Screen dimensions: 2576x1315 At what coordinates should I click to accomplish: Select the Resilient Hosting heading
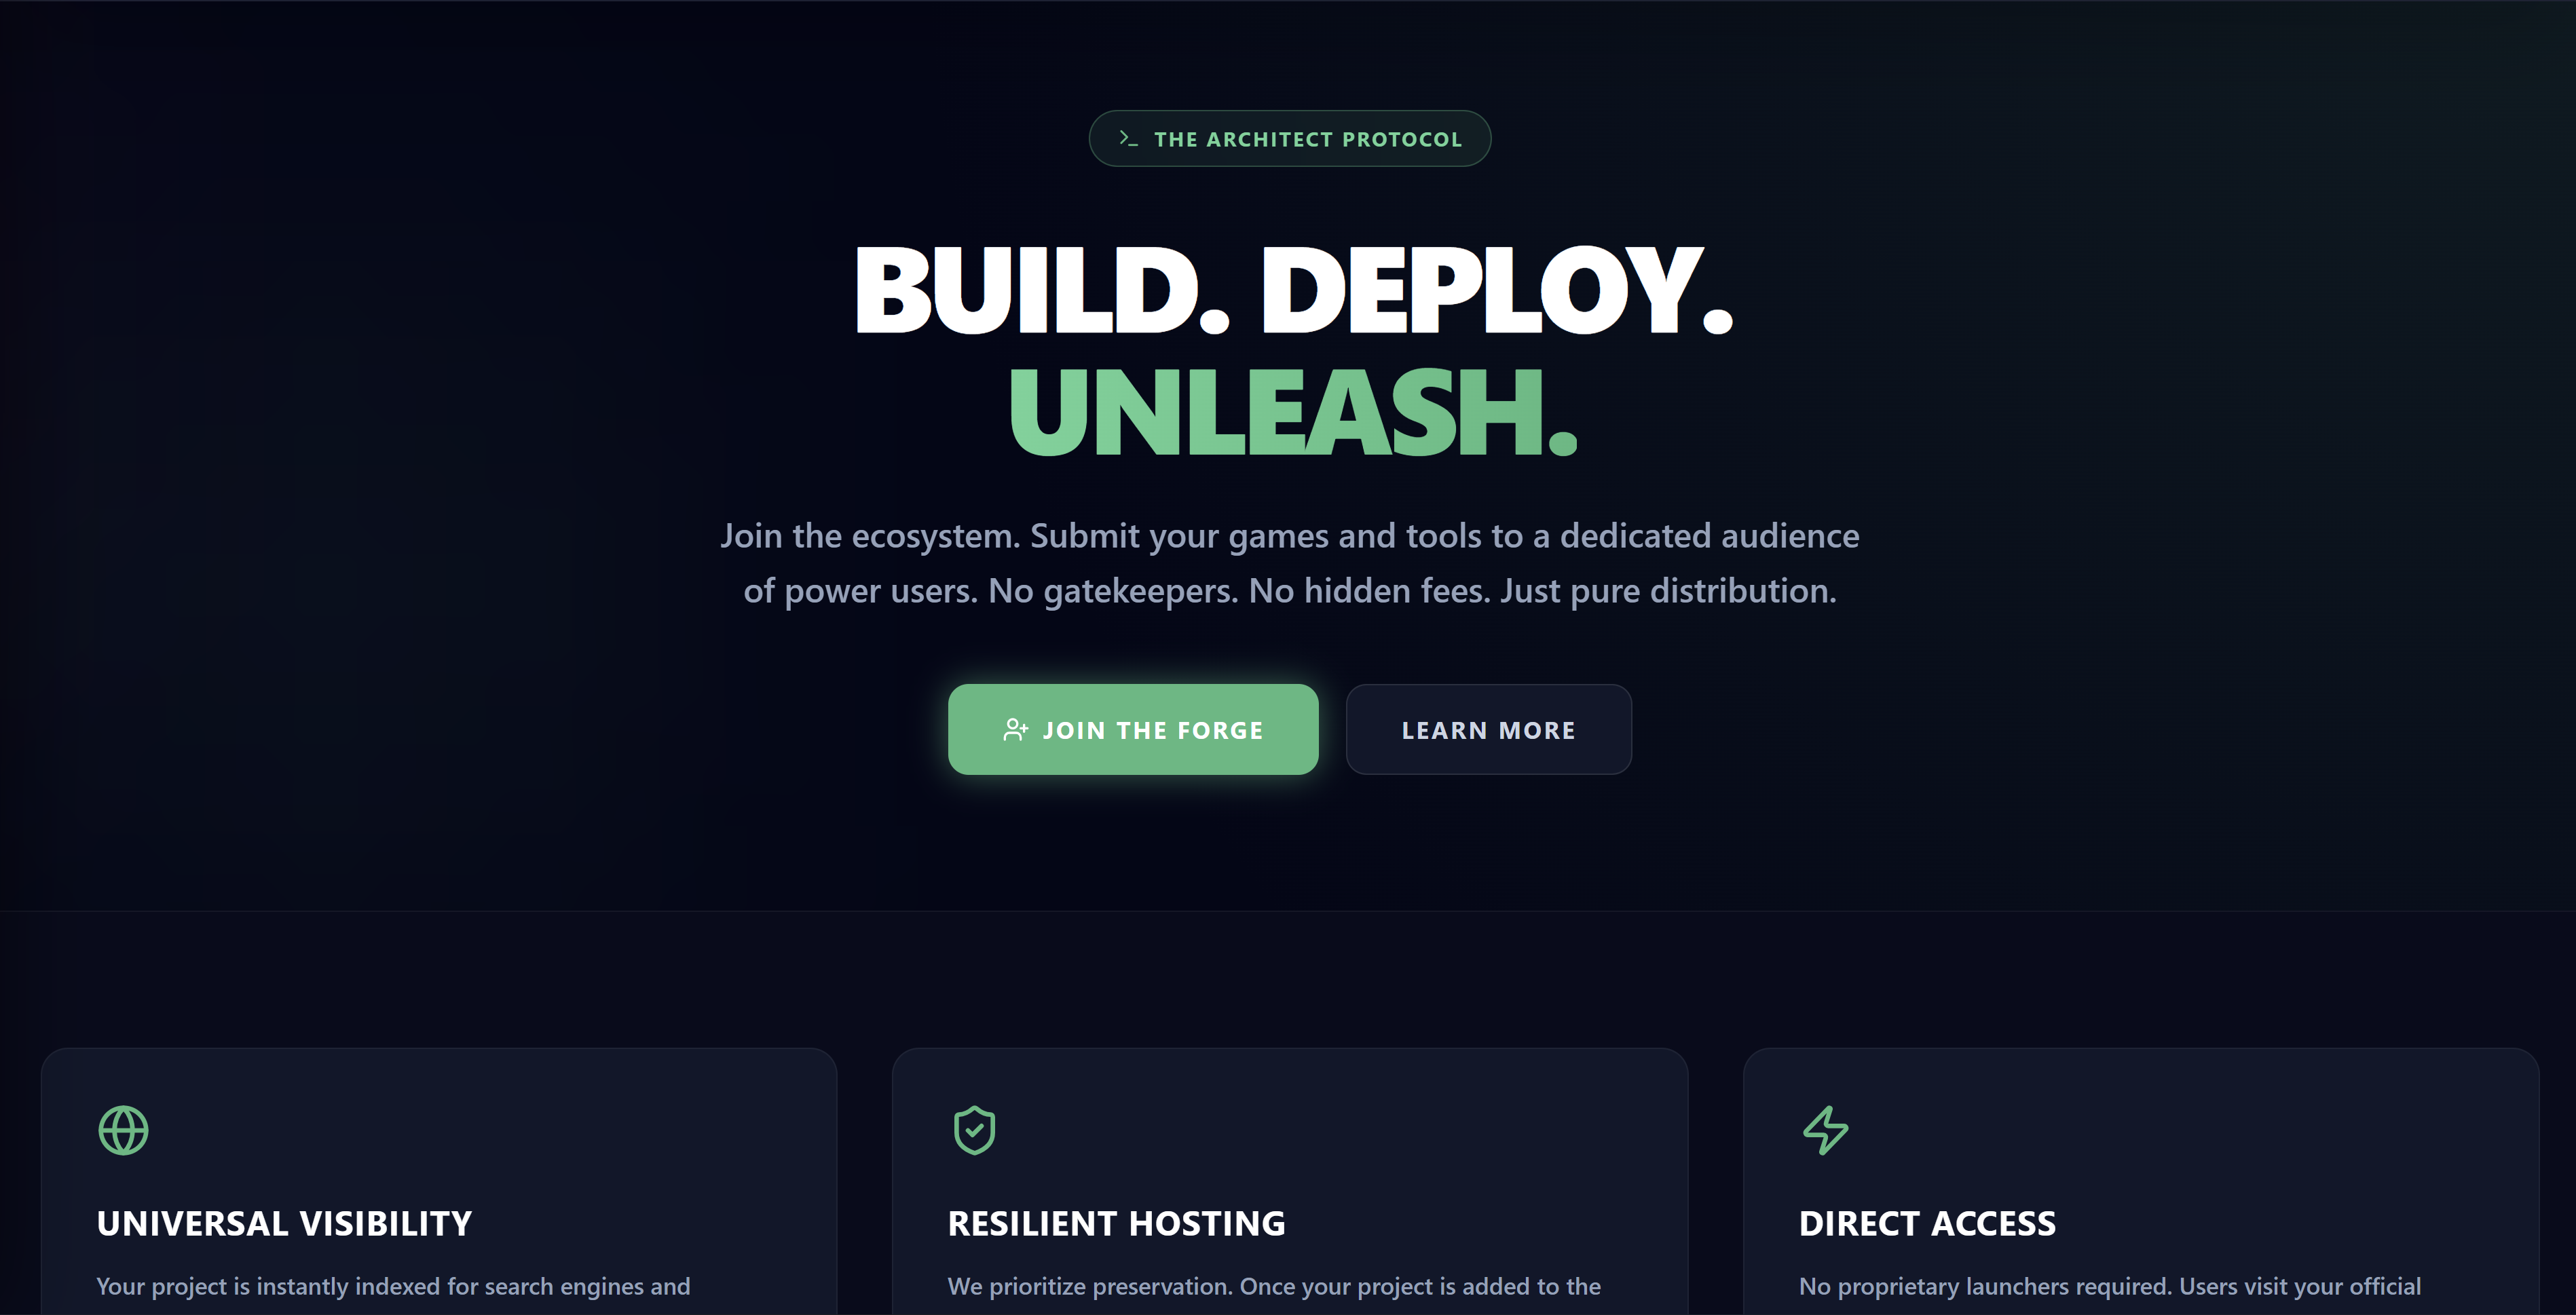click(1116, 1223)
